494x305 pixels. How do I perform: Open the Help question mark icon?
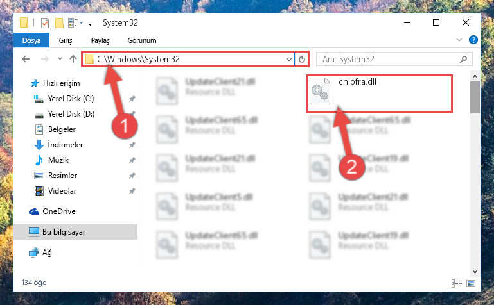click(x=473, y=40)
